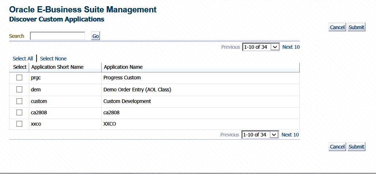This screenshot has width=376, height=174.
Task: Click the Select None link
Action: (53, 59)
